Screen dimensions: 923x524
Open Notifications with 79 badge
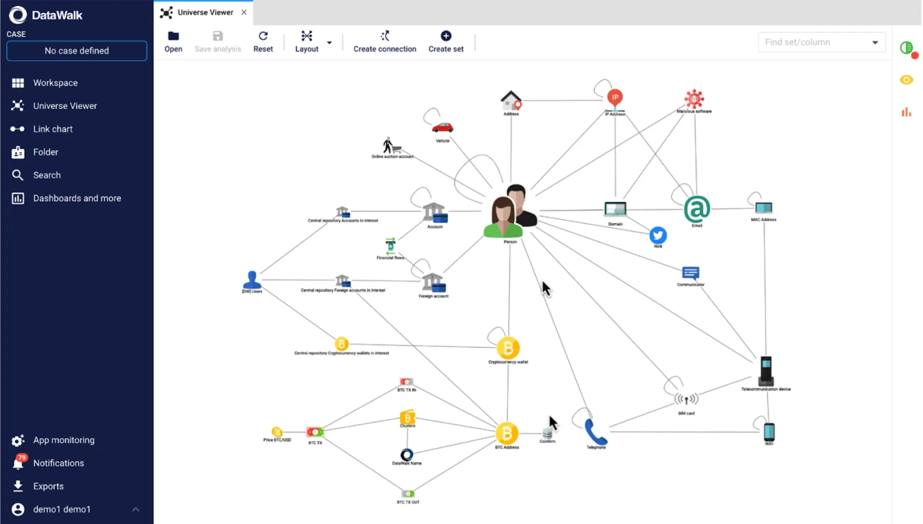(x=58, y=463)
